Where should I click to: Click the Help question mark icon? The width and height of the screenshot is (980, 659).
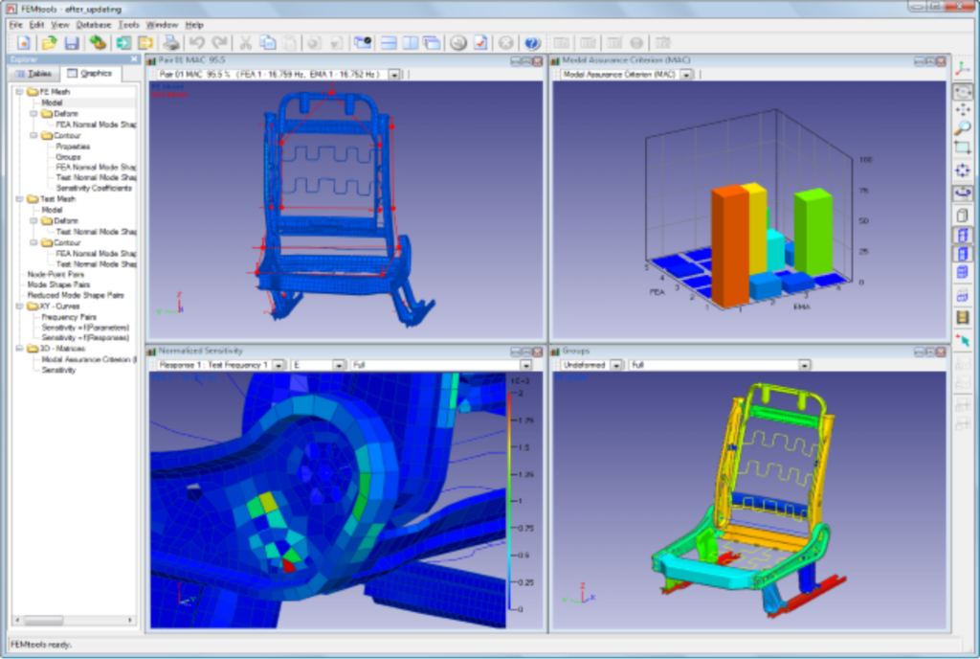[x=532, y=43]
